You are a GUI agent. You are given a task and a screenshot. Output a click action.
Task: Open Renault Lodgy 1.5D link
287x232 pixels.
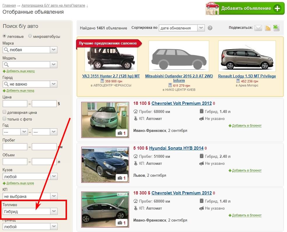point(247,76)
